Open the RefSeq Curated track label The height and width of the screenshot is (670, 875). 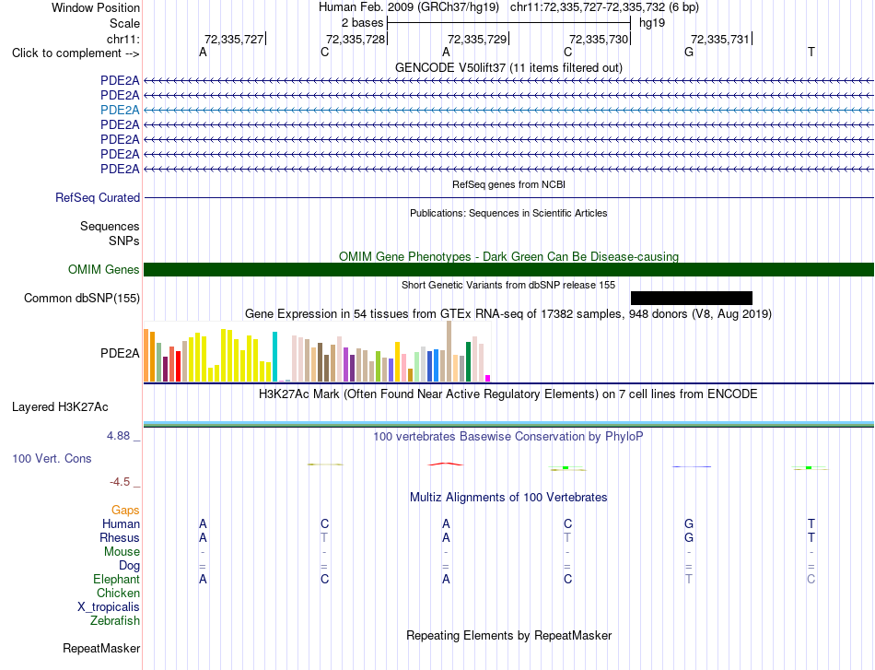click(x=98, y=197)
